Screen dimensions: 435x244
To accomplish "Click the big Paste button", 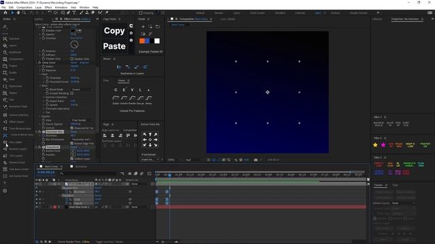I will tap(114, 46).
